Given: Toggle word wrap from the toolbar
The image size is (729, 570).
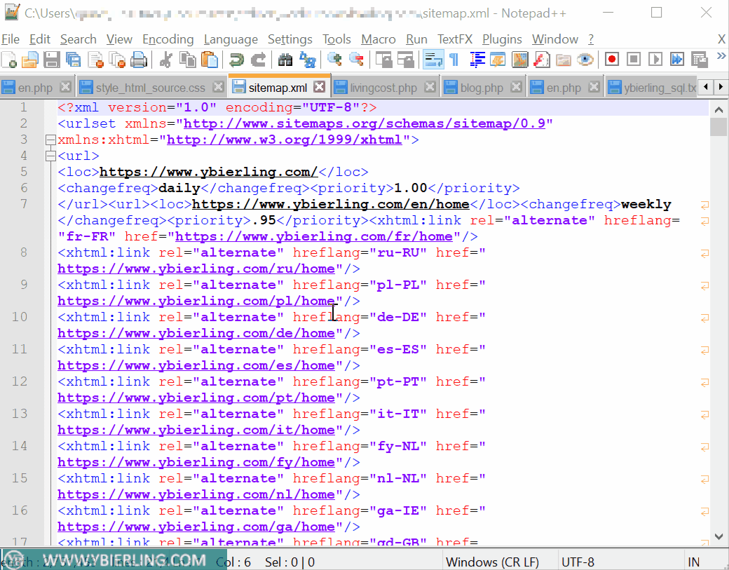Looking at the screenshot, I should pyautogui.click(x=433, y=60).
